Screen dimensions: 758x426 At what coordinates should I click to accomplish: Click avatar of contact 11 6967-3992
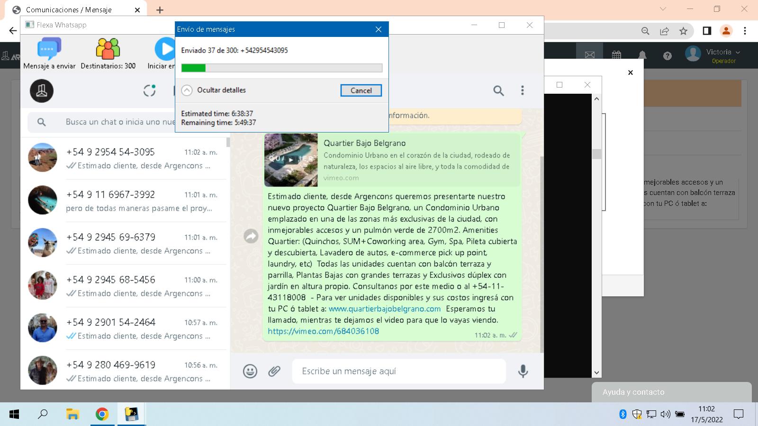(43, 200)
